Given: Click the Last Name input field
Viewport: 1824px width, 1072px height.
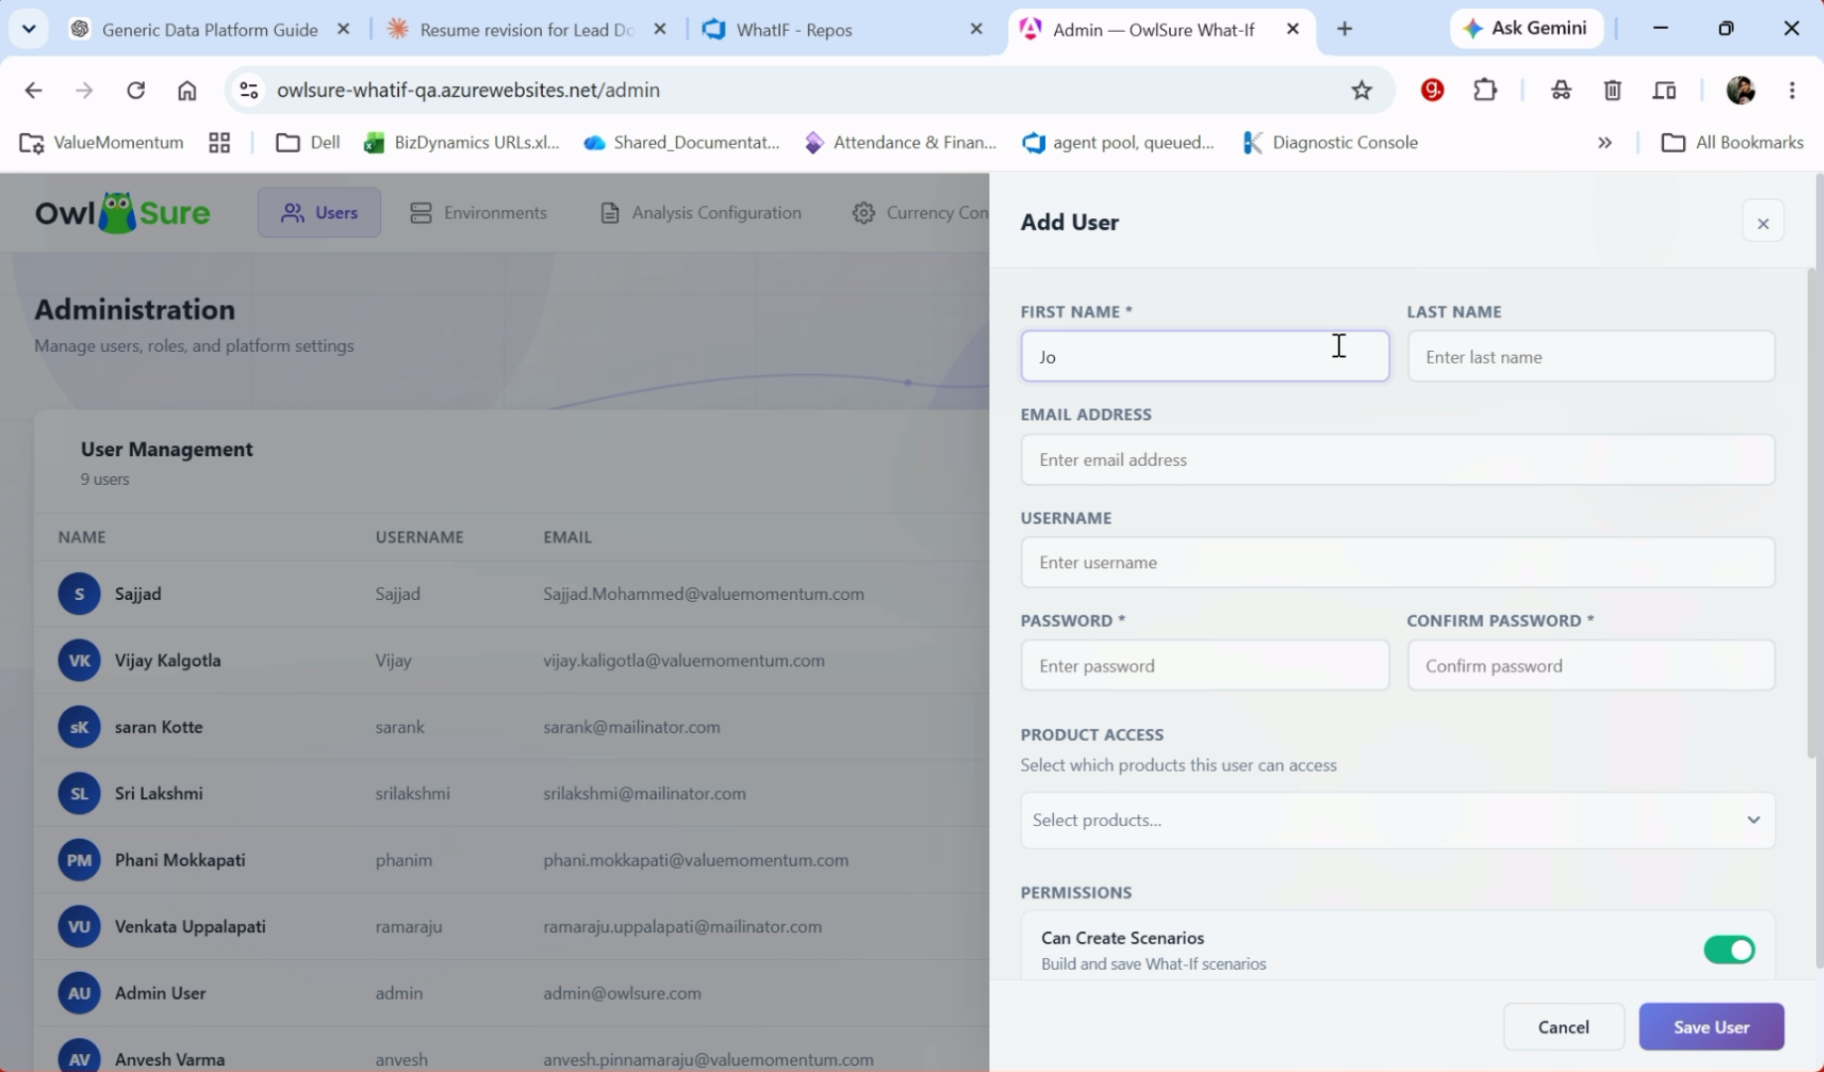Looking at the screenshot, I should tap(1591, 356).
